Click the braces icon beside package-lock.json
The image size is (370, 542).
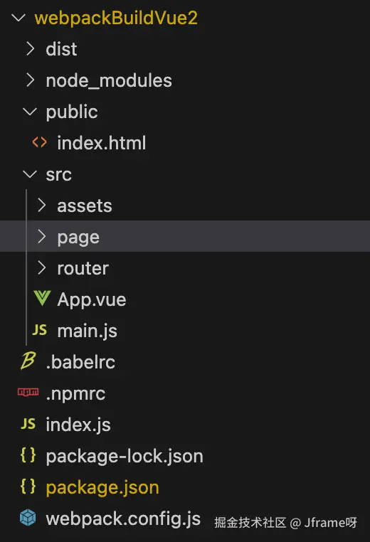[28, 455]
